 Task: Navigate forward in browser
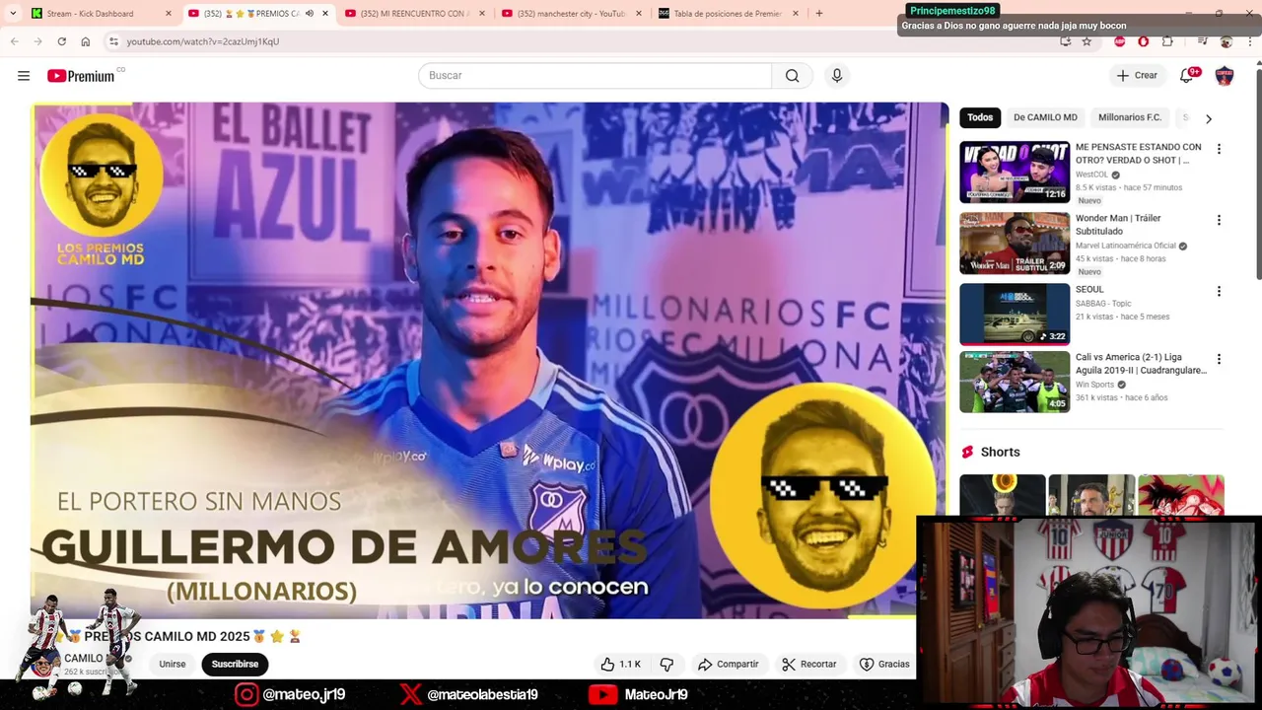37,41
